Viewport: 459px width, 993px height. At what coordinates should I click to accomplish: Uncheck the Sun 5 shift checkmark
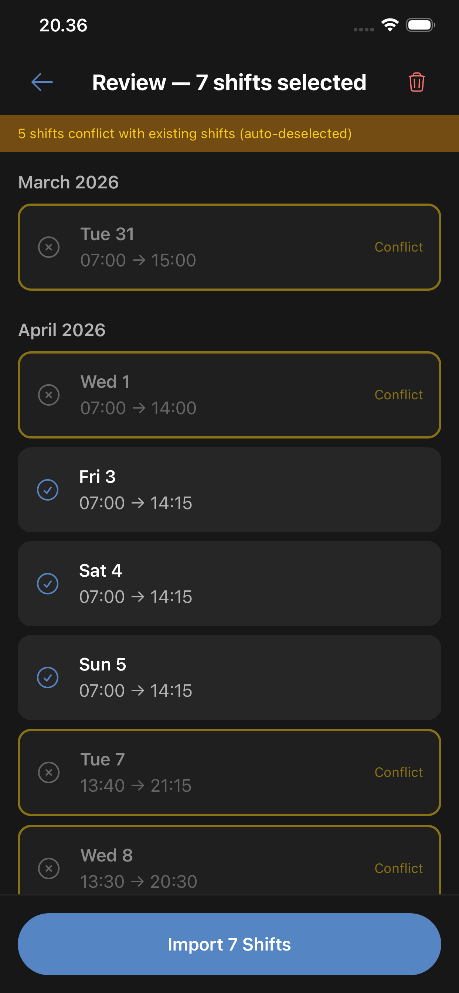click(48, 678)
